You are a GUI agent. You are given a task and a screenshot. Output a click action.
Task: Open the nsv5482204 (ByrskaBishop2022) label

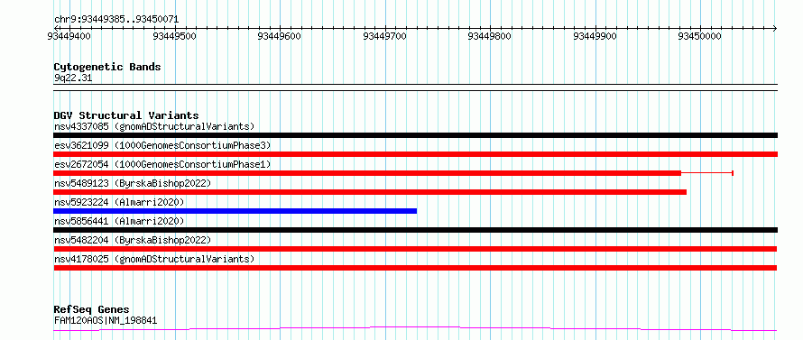tap(132, 240)
